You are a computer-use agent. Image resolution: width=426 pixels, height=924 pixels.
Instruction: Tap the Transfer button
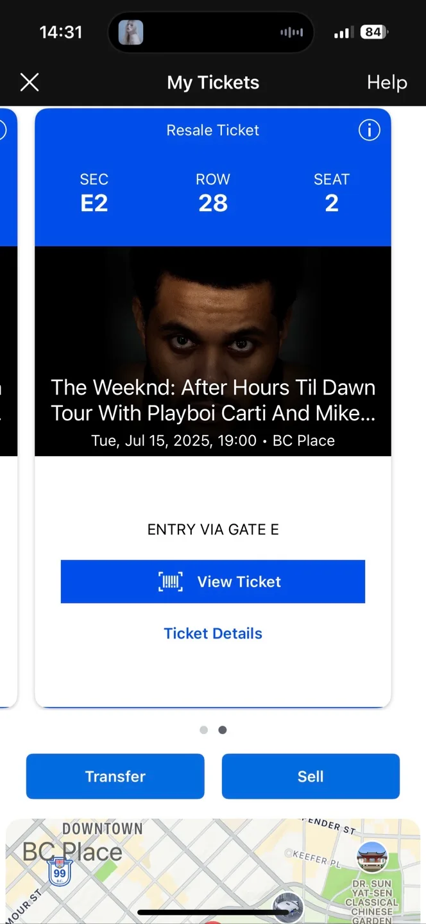pyautogui.click(x=115, y=776)
